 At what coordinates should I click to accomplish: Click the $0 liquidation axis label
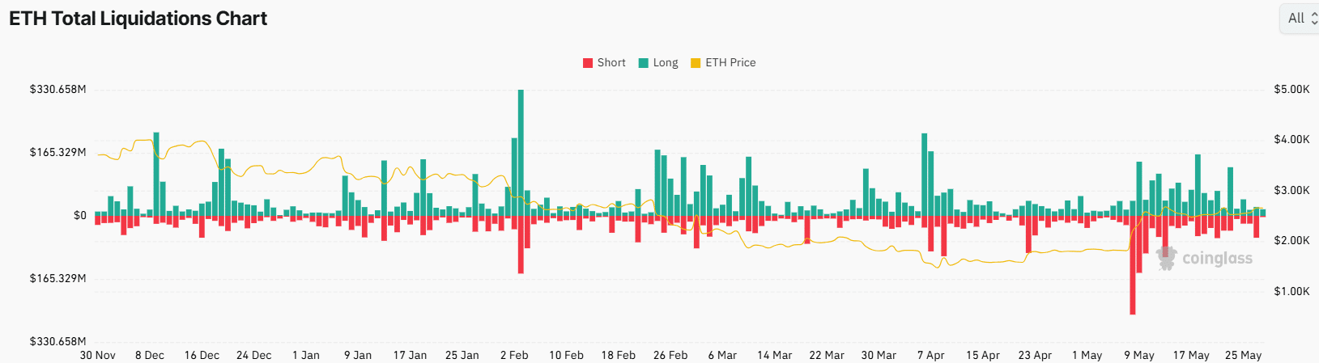coord(79,216)
